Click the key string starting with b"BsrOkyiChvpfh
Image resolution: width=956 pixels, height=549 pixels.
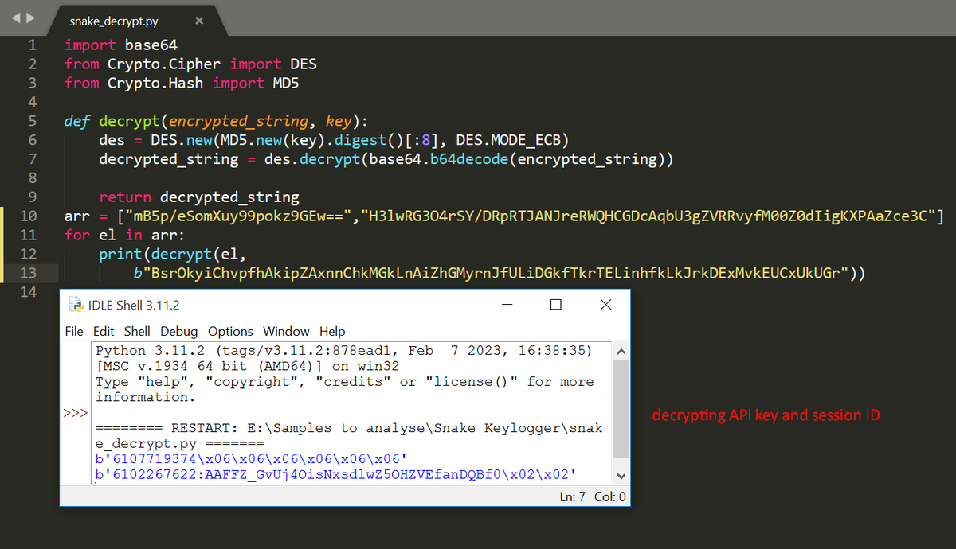(x=492, y=274)
